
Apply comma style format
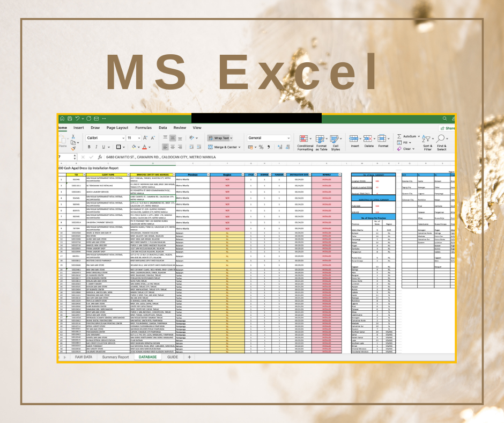[269, 147]
